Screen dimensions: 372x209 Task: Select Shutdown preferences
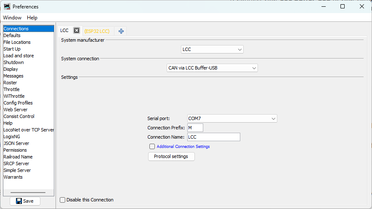coord(29,62)
